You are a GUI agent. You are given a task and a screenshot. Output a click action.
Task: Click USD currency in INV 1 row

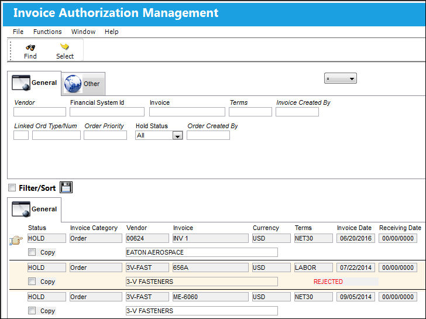click(272, 238)
